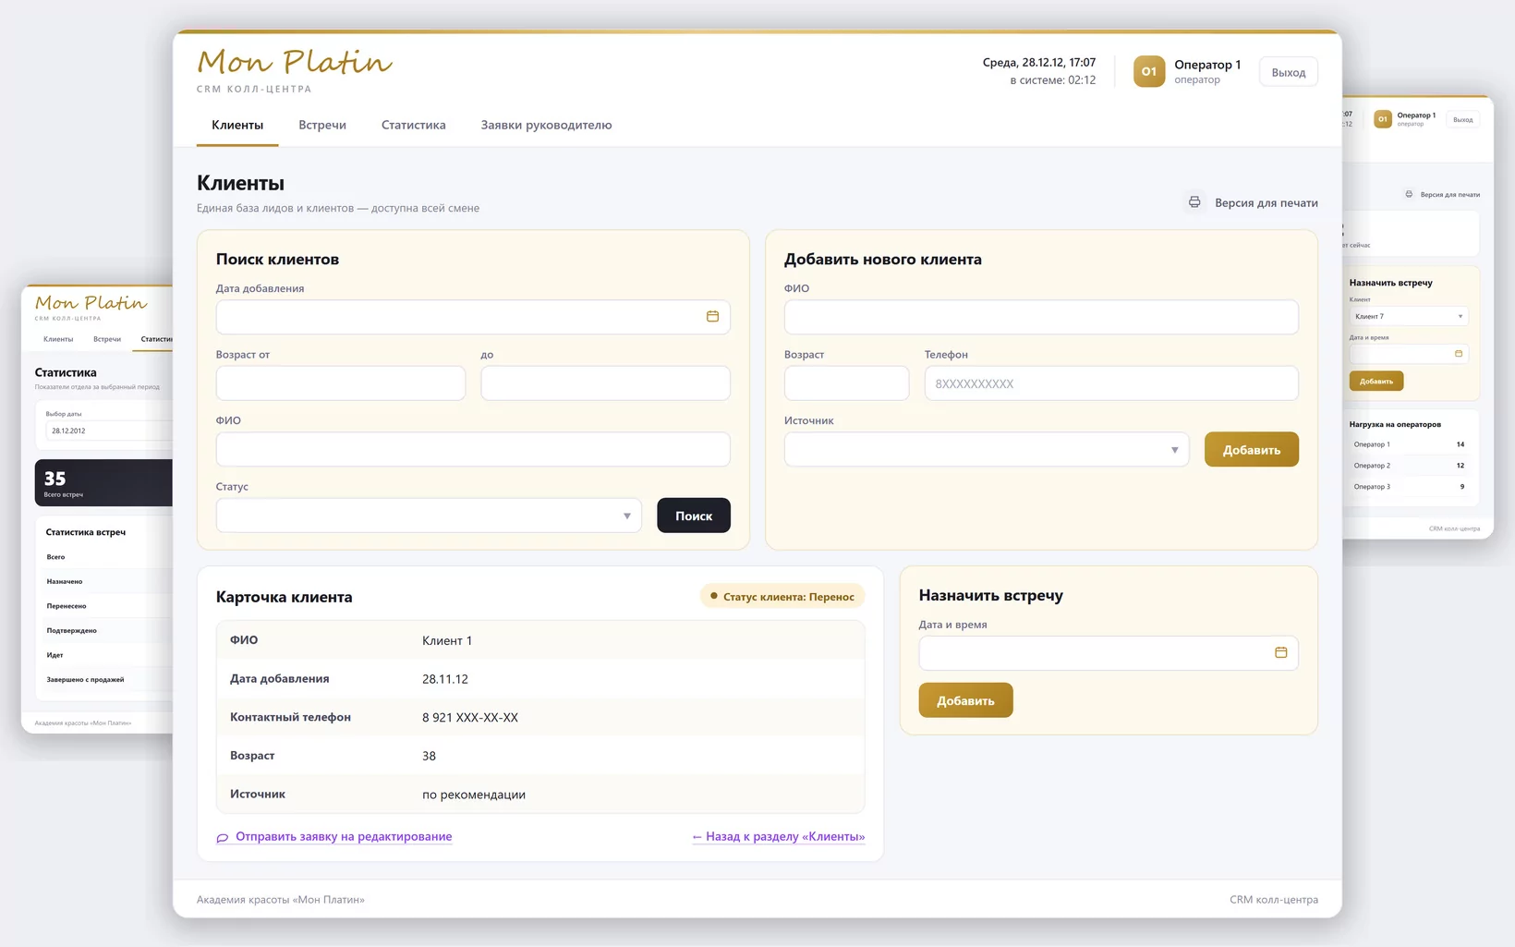1515x947 pixels.
Task: Click the Mon Platin logo in main window
Action: tap(295, 62)
